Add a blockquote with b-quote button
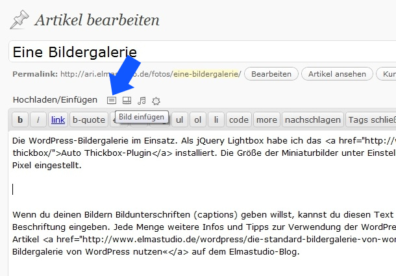Image resolution: width=396 pixels, height=276 pixels. coord(89,119)
